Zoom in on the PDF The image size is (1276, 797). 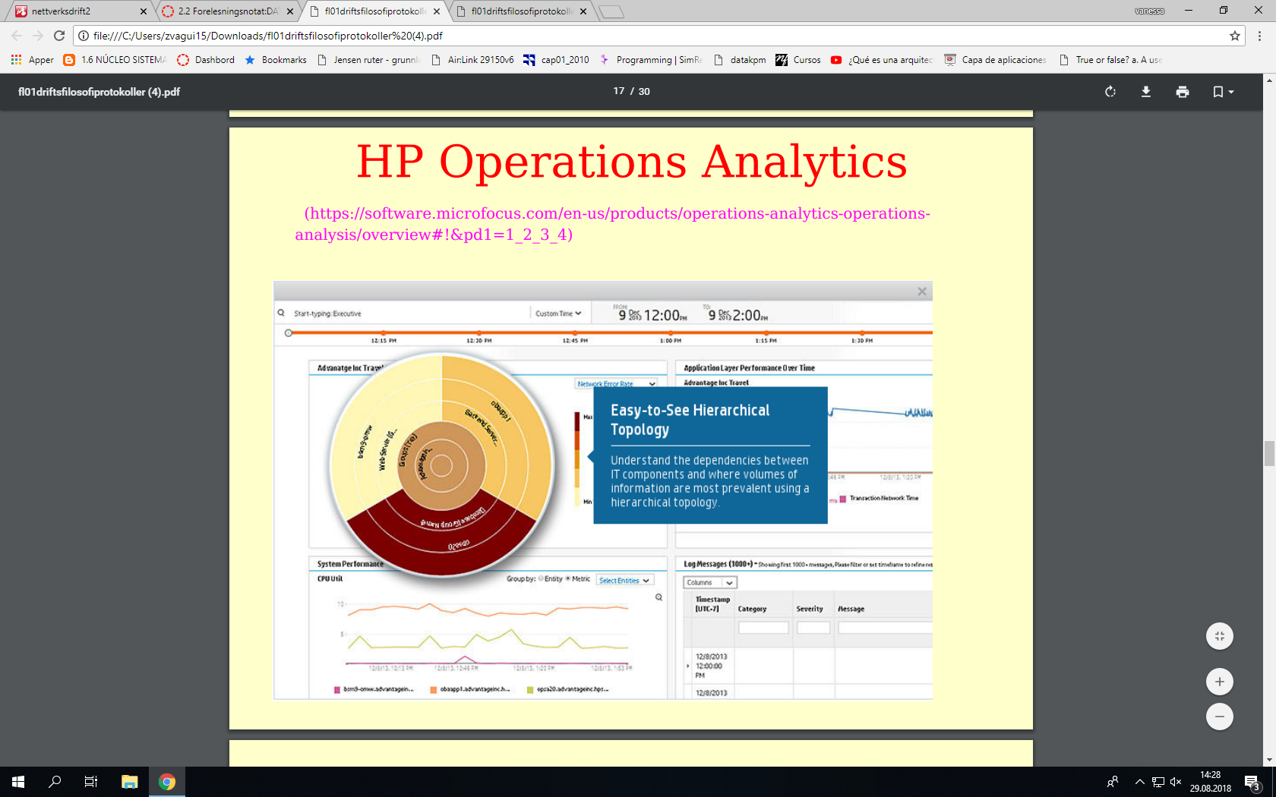[1220, 682]
